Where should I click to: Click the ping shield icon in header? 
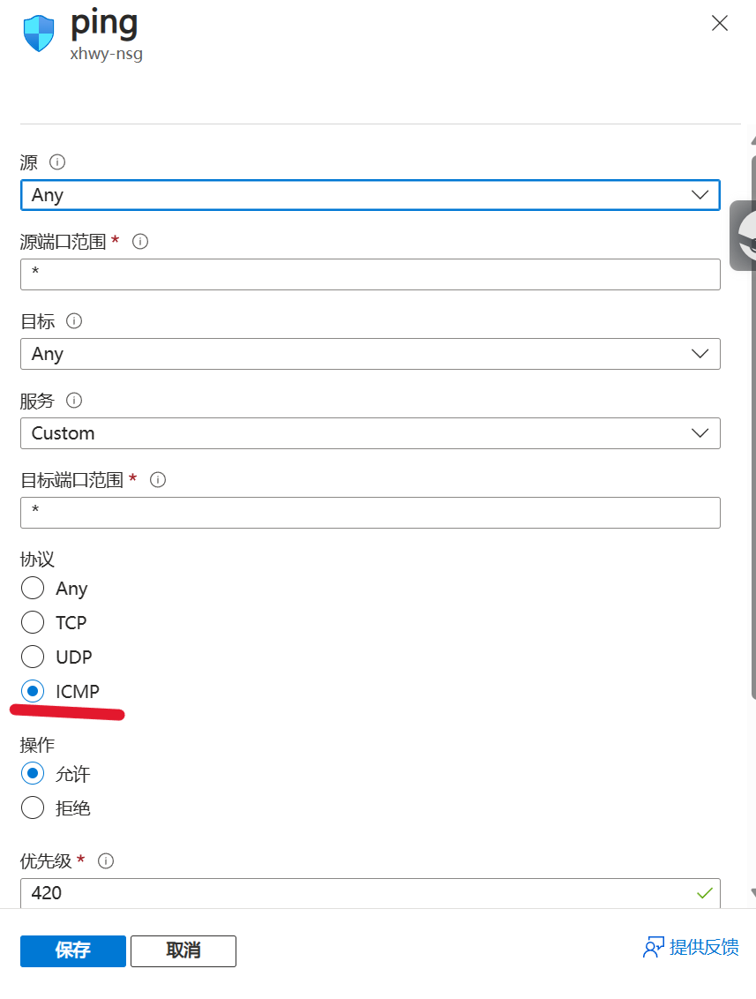click(39, 34)
